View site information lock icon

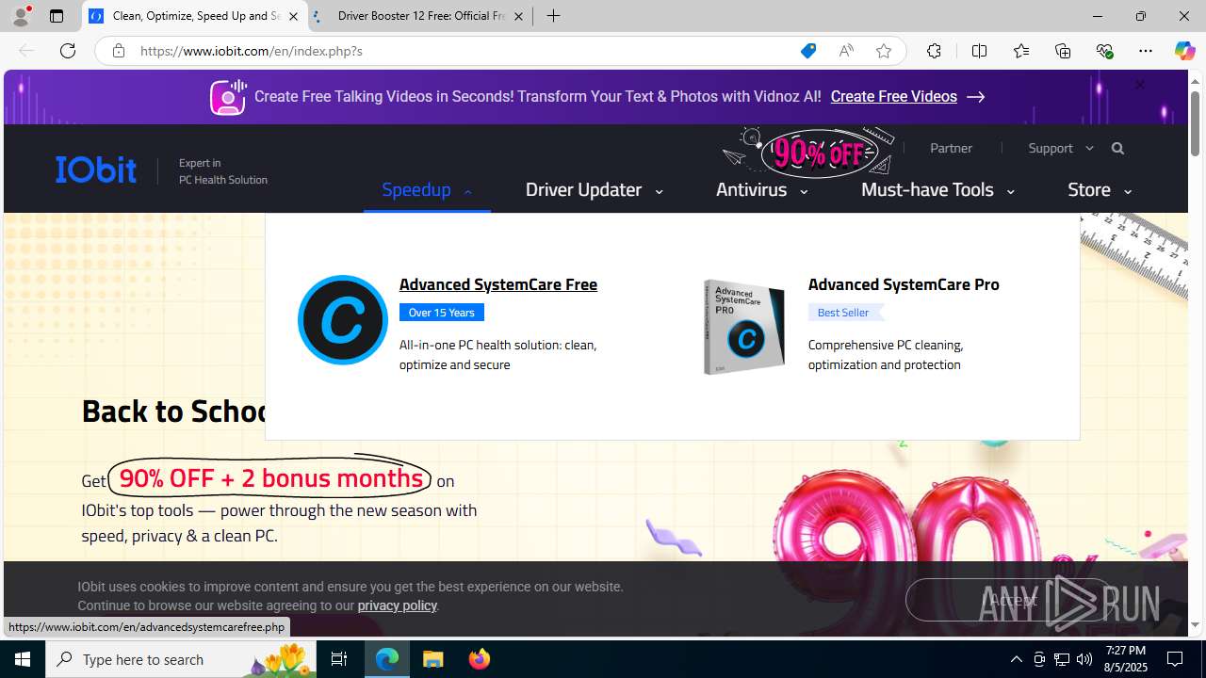tap(118, 51)
